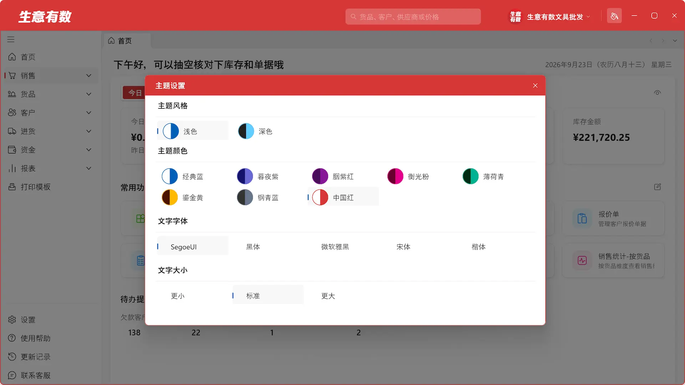
Task: Click the settings gear icon 设置
Action: pyautogui.click(x=12, y=319)
